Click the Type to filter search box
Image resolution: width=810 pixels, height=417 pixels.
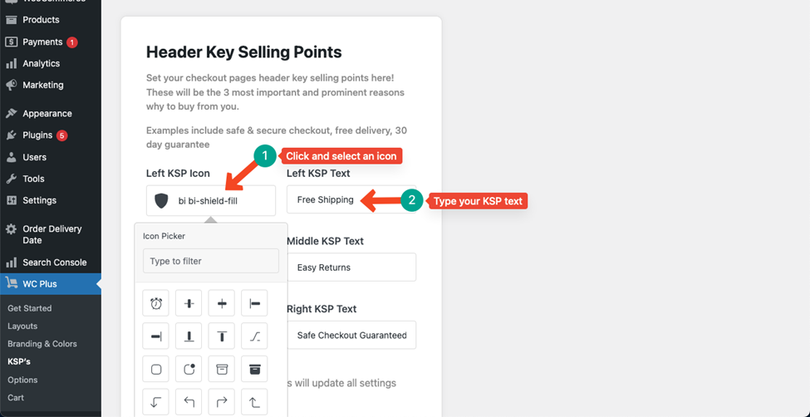[211, 261]
